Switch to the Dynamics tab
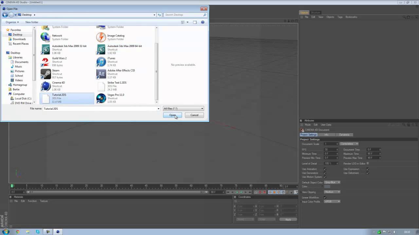Viewport: 419px width, 235px height. 344,135
